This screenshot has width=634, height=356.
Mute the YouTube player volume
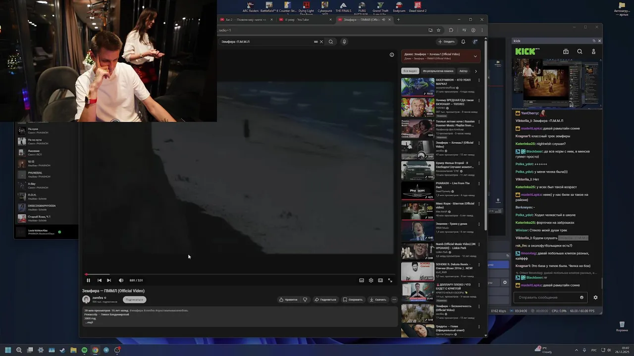tap(121, 280)
